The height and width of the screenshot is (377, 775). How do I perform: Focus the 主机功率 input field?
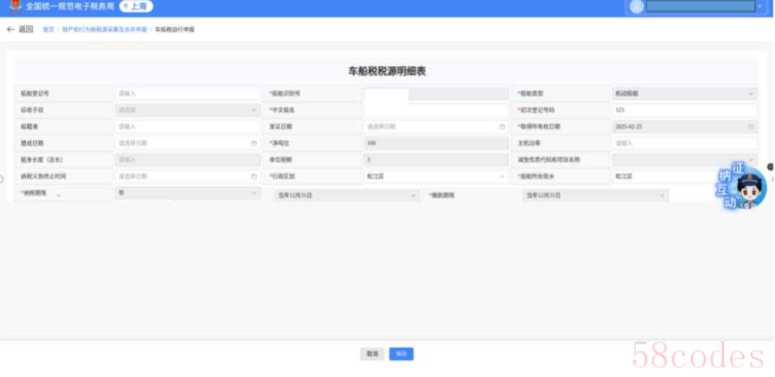pos(685,143)
